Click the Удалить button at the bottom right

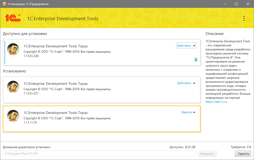(x=243, y=153)
